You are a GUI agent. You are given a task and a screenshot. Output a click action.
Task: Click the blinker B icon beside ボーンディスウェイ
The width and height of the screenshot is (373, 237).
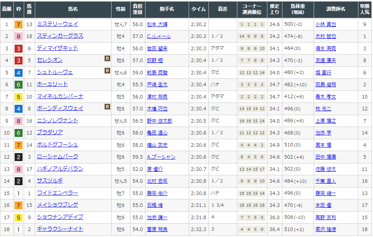coord(107,107)
